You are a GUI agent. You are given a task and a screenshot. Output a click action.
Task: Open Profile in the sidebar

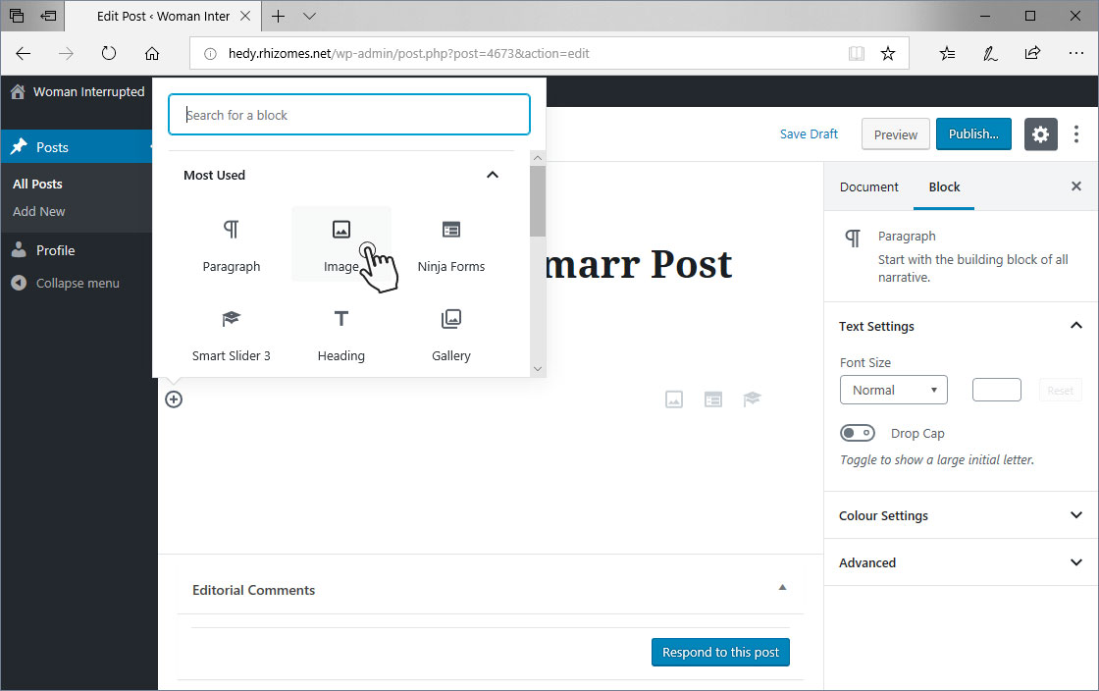point(55,250)
